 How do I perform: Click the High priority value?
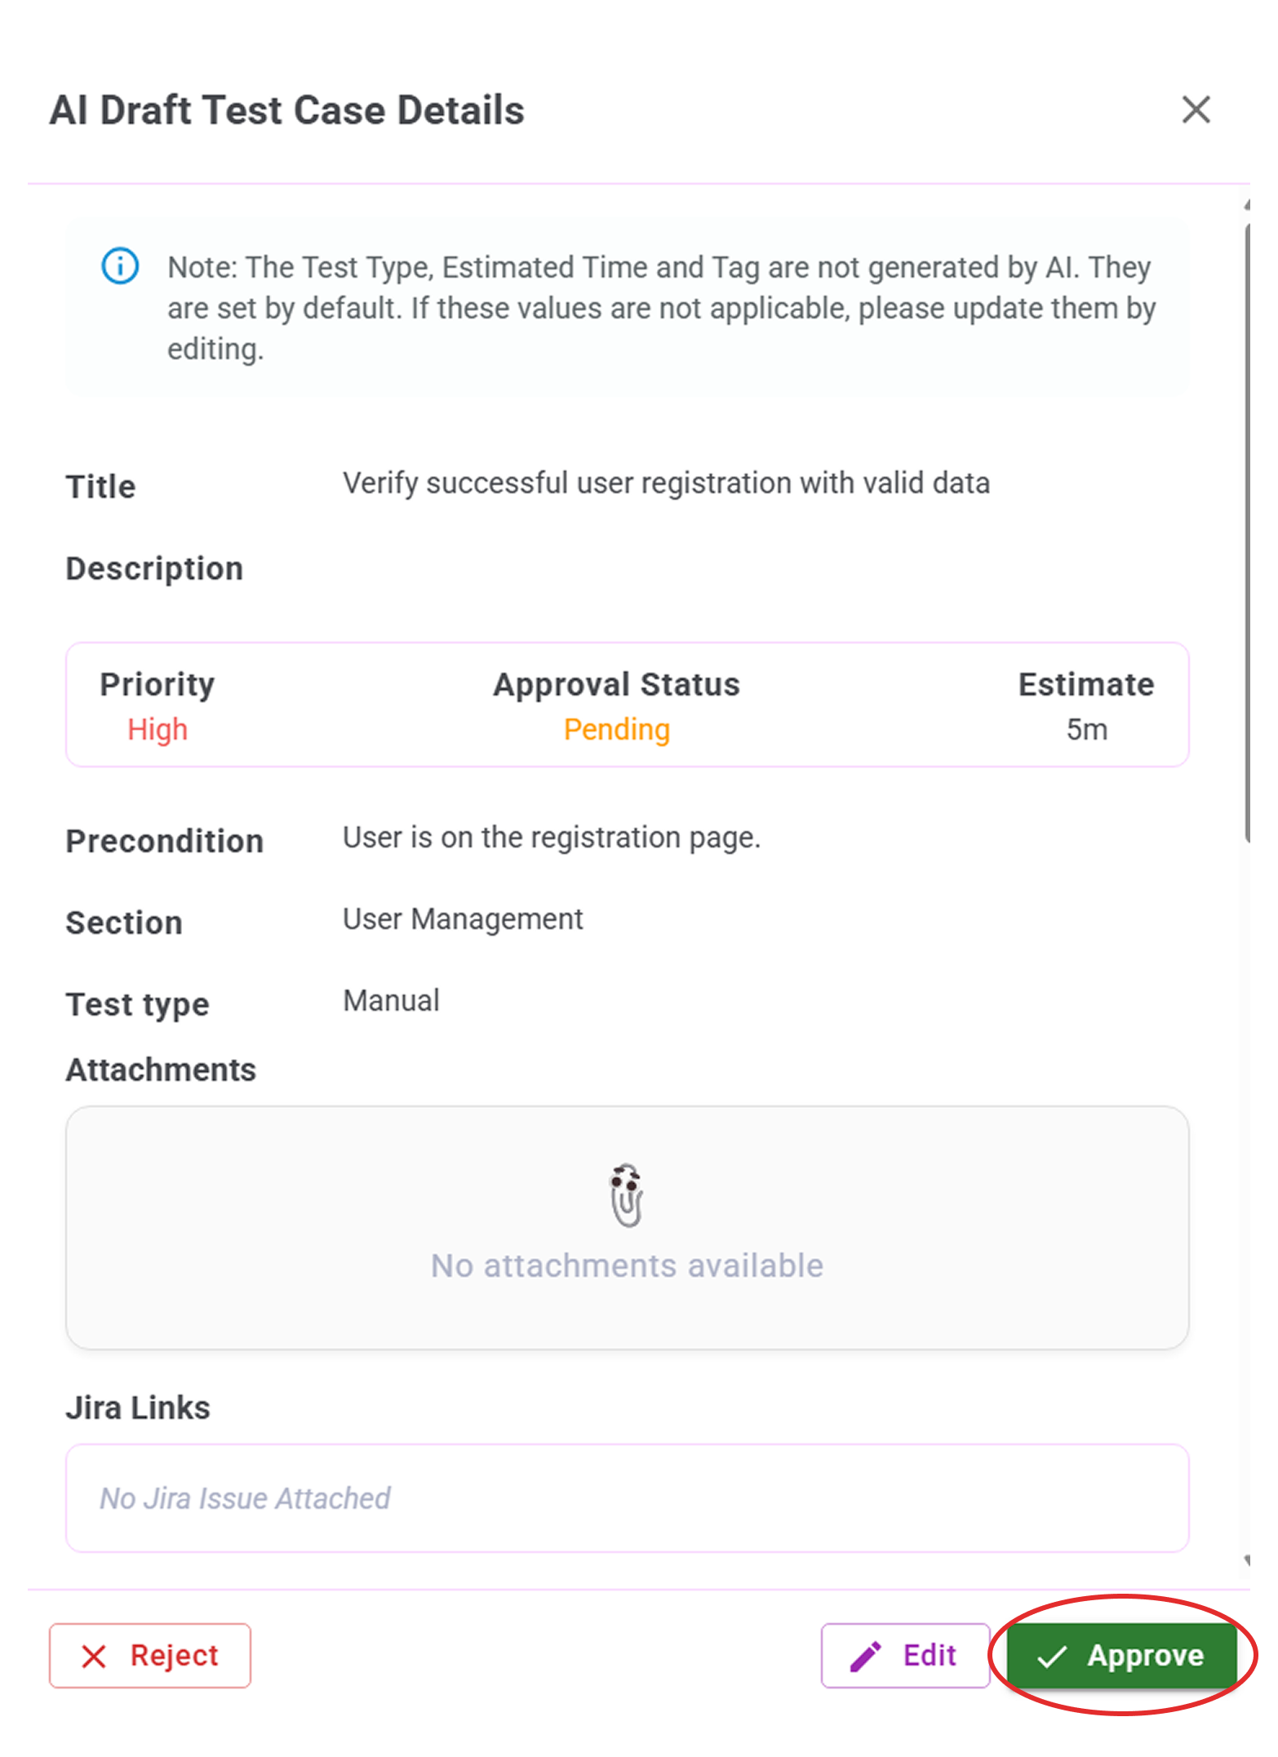tap(158, 729)
